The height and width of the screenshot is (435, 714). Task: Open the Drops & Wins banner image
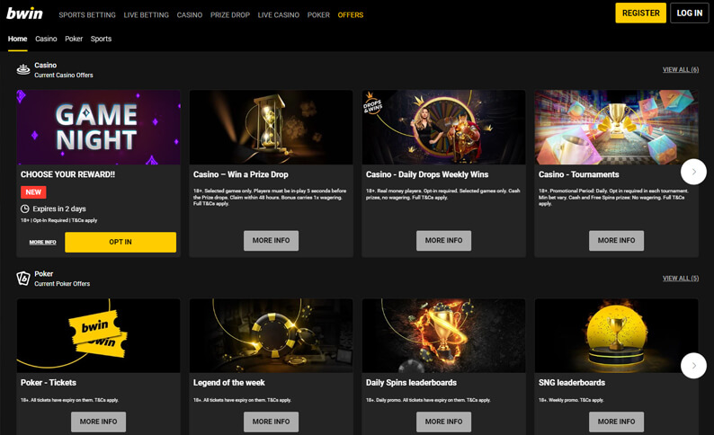pos(443,127)
